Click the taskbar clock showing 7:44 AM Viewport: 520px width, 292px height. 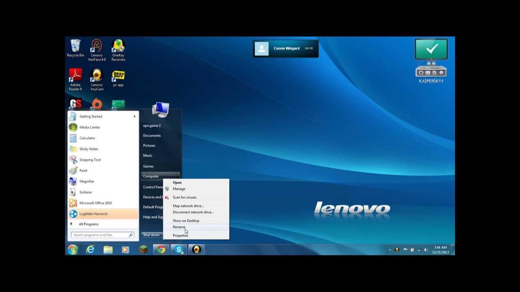tap(440, 250)
